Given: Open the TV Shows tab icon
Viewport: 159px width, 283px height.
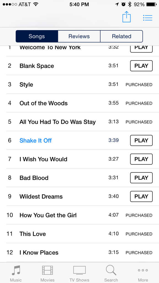Looking at the screenshot, I should (x=79, y=270).
